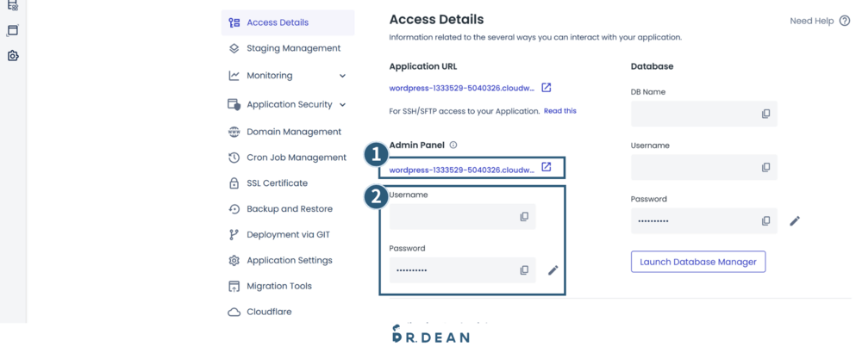Copy the database name
The image size is (862, 359).
pyautogui.click(x=765, y=114)
